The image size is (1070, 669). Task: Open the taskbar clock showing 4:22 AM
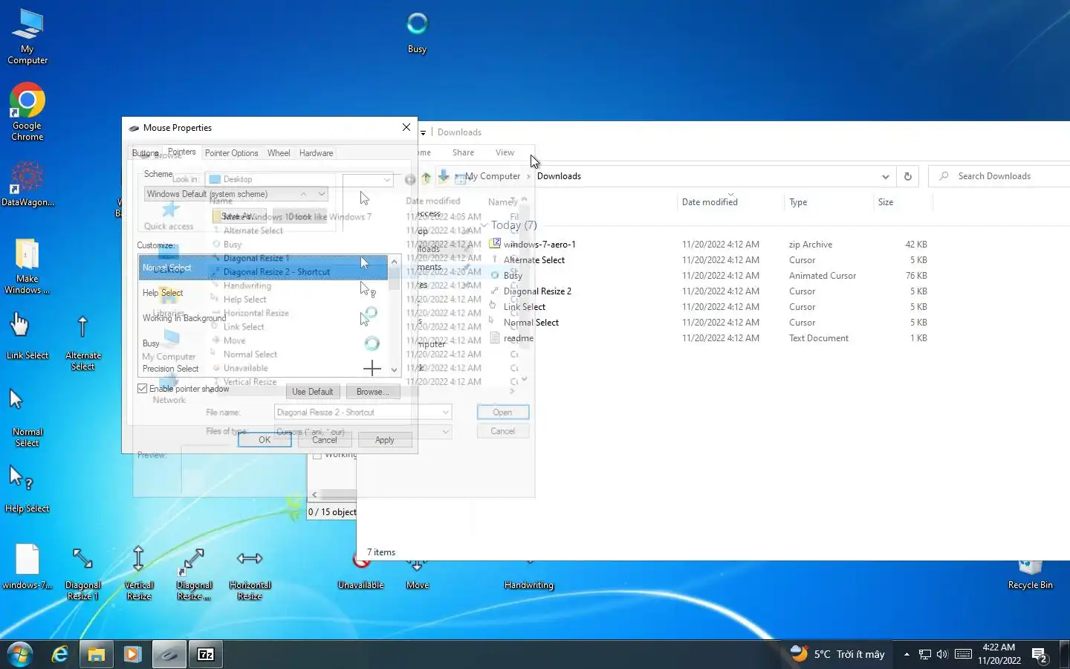999,654
